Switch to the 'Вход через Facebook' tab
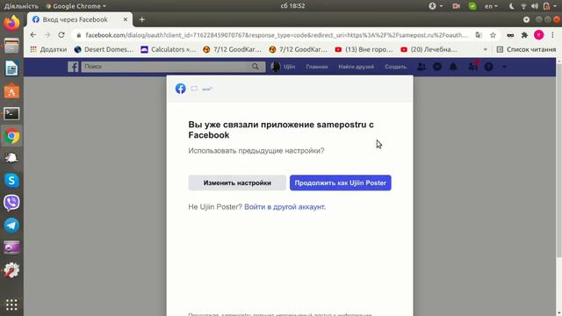This screenshot has height=316, width=562. pos(80,19)
